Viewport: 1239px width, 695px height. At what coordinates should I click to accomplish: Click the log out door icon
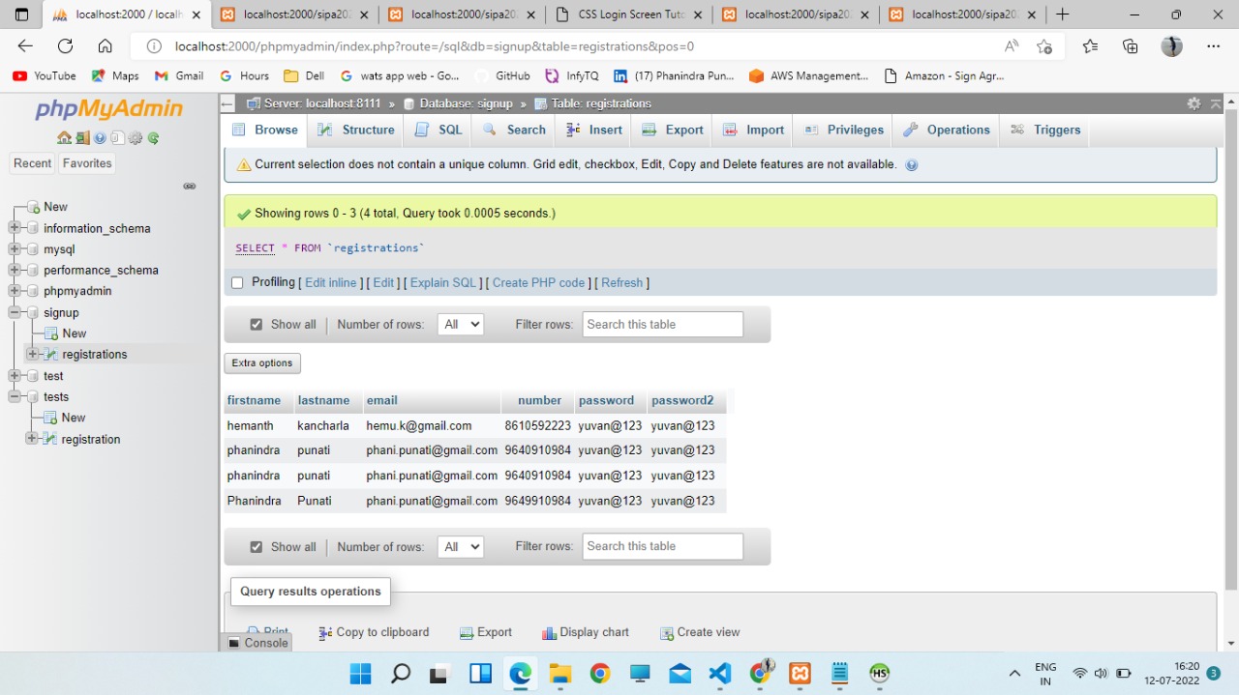[x=82, y=138]
